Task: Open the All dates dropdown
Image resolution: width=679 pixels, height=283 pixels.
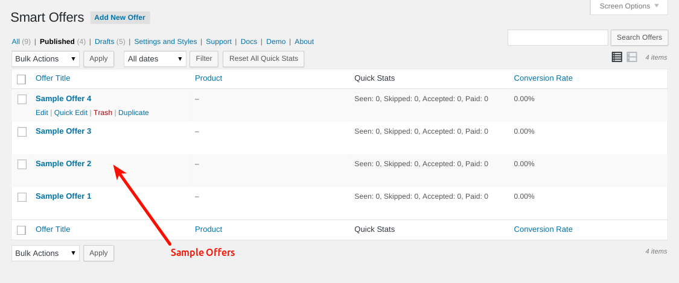Action: pyautogui.click(x=155, y=59)
